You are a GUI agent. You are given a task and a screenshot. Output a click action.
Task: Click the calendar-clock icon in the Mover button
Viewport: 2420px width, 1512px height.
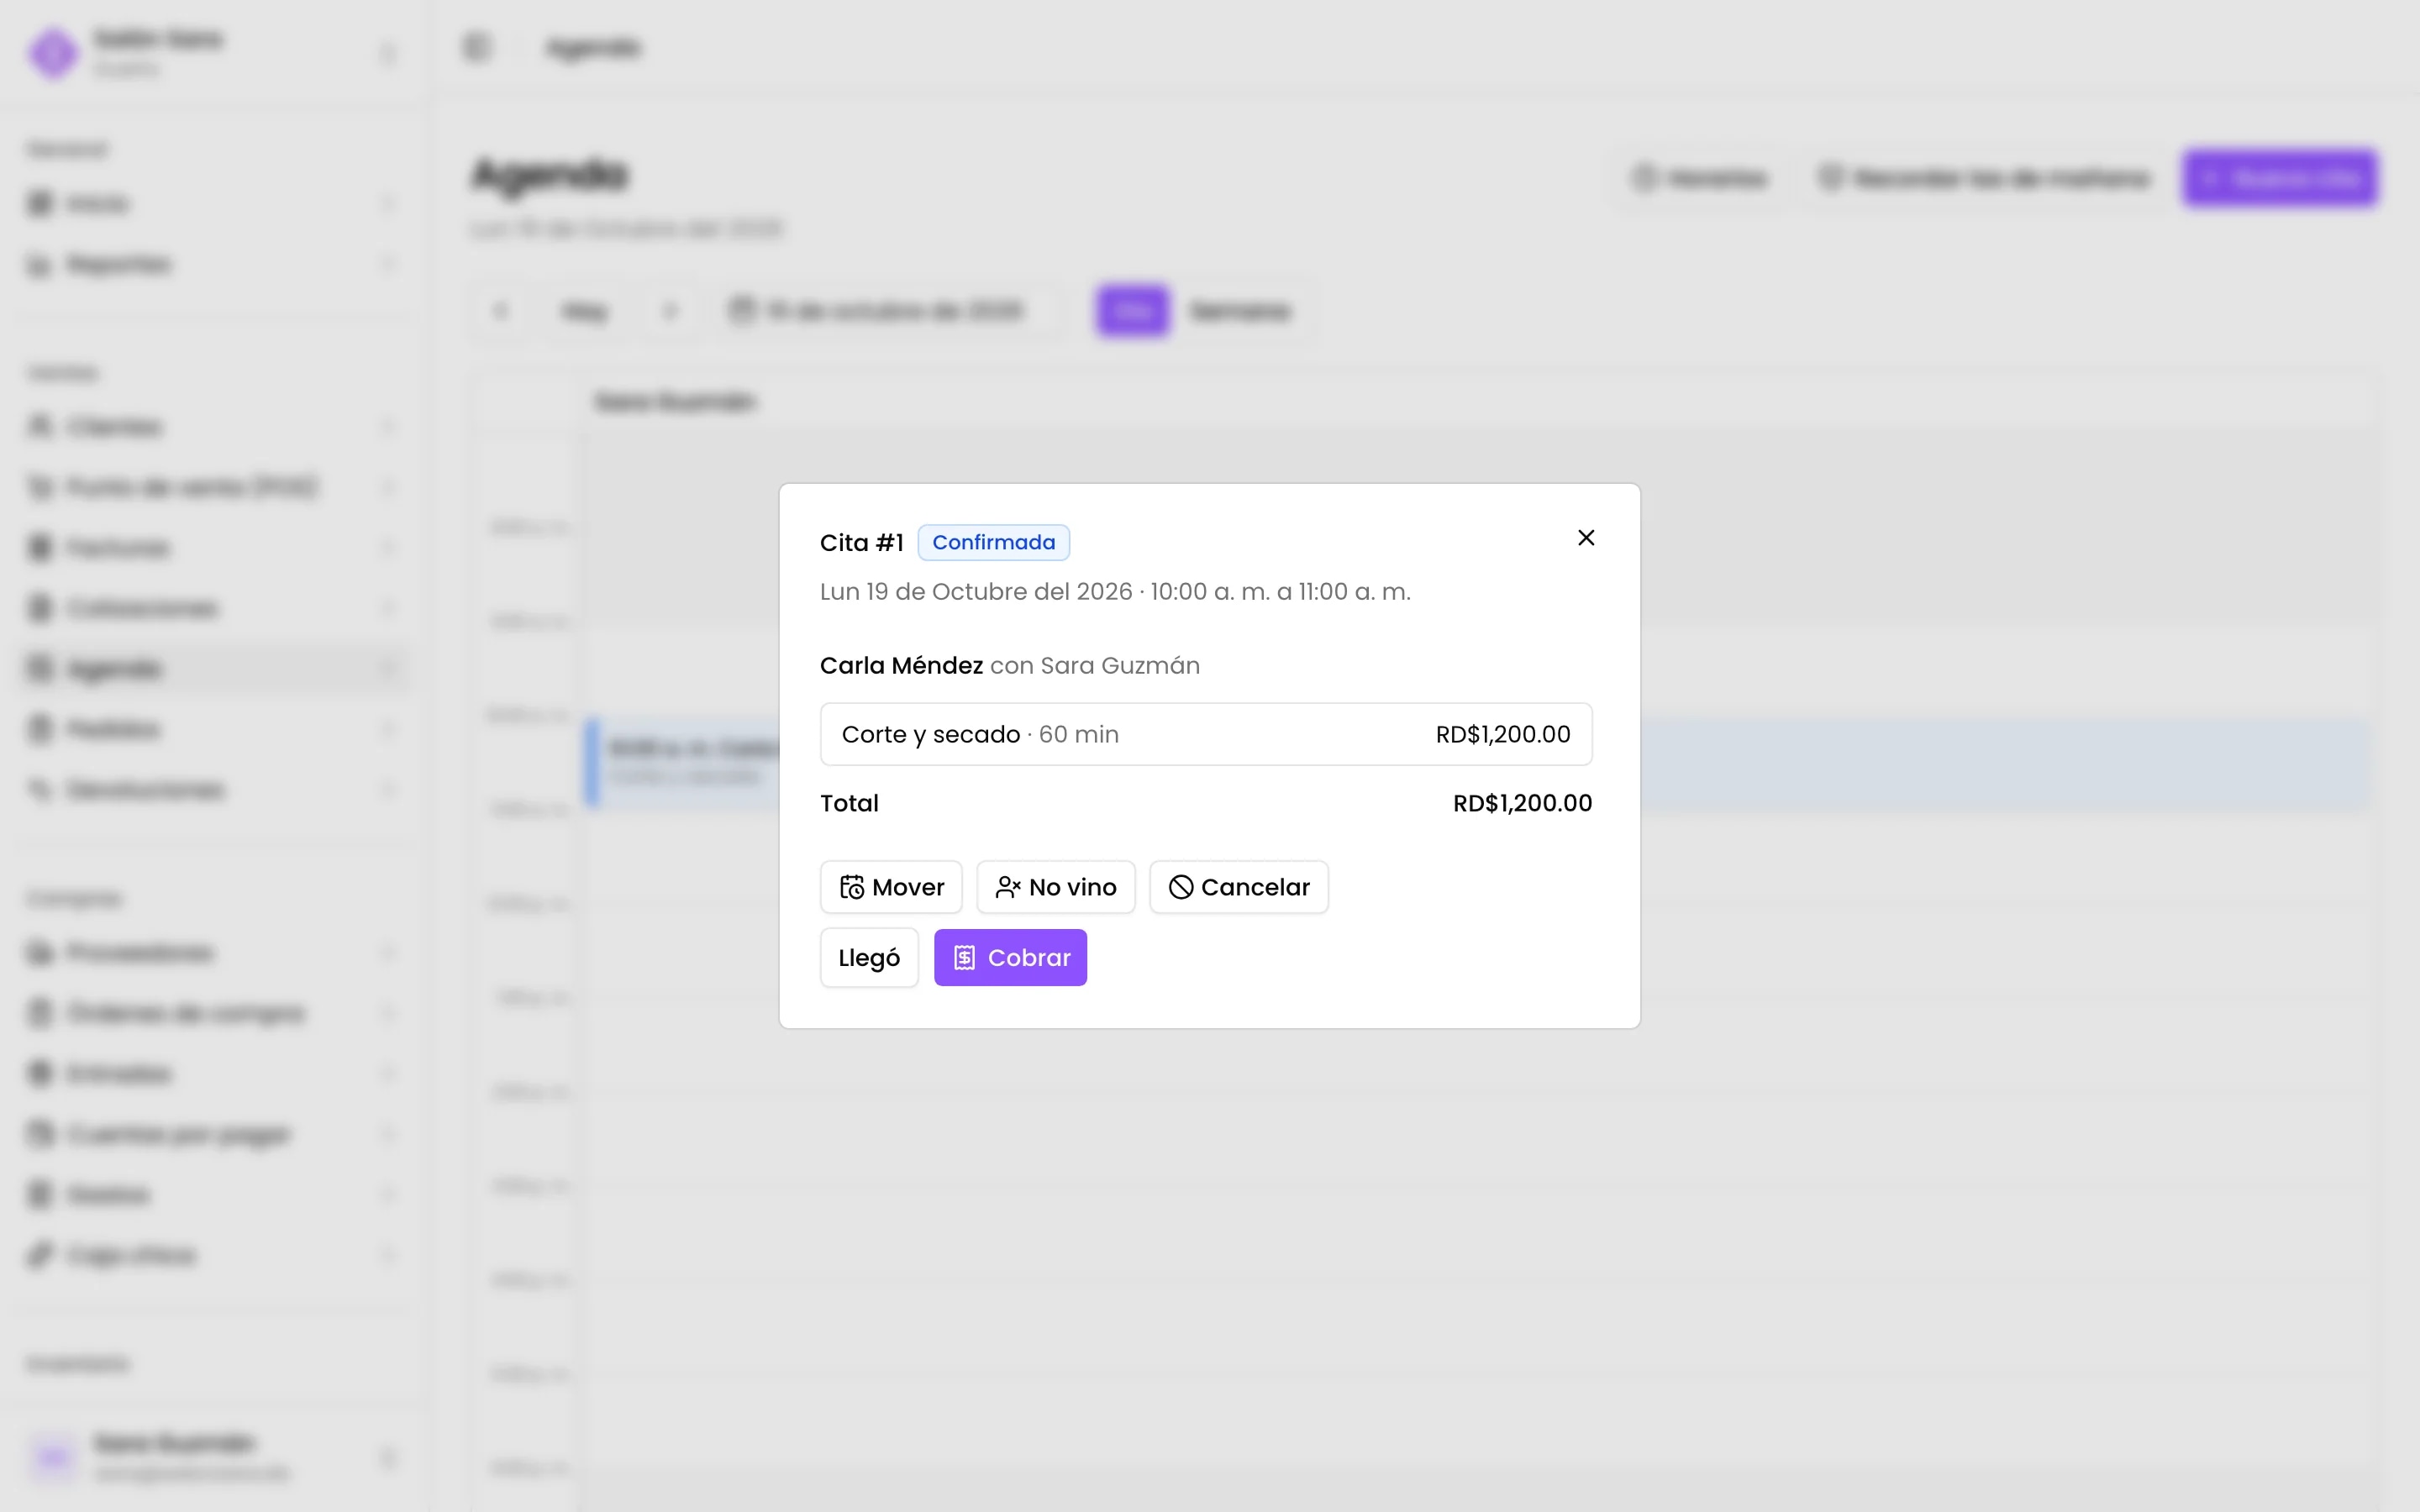pos(852,887)
